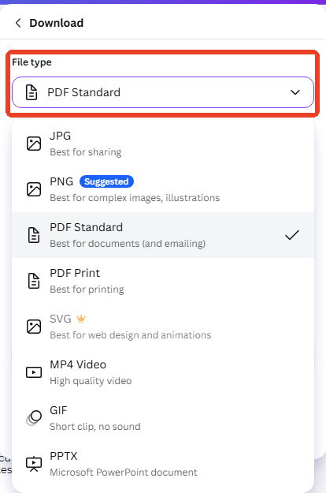
Task: Click the MP4 Video play icon
Action: coord(34,372)
